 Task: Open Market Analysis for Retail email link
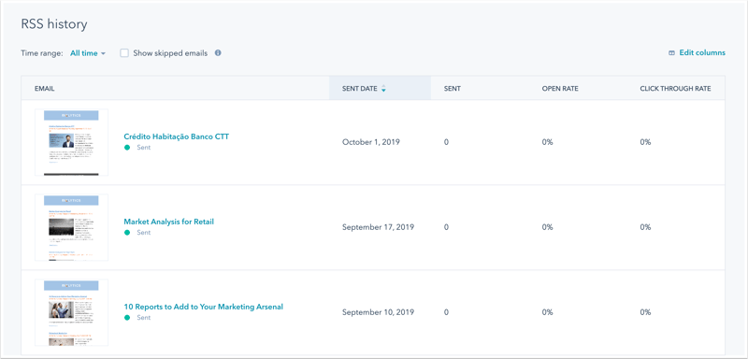coord(169,222)
